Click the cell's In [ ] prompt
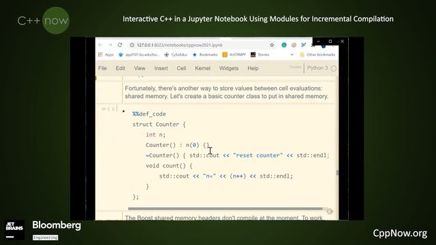 click(x=109, y=109)
